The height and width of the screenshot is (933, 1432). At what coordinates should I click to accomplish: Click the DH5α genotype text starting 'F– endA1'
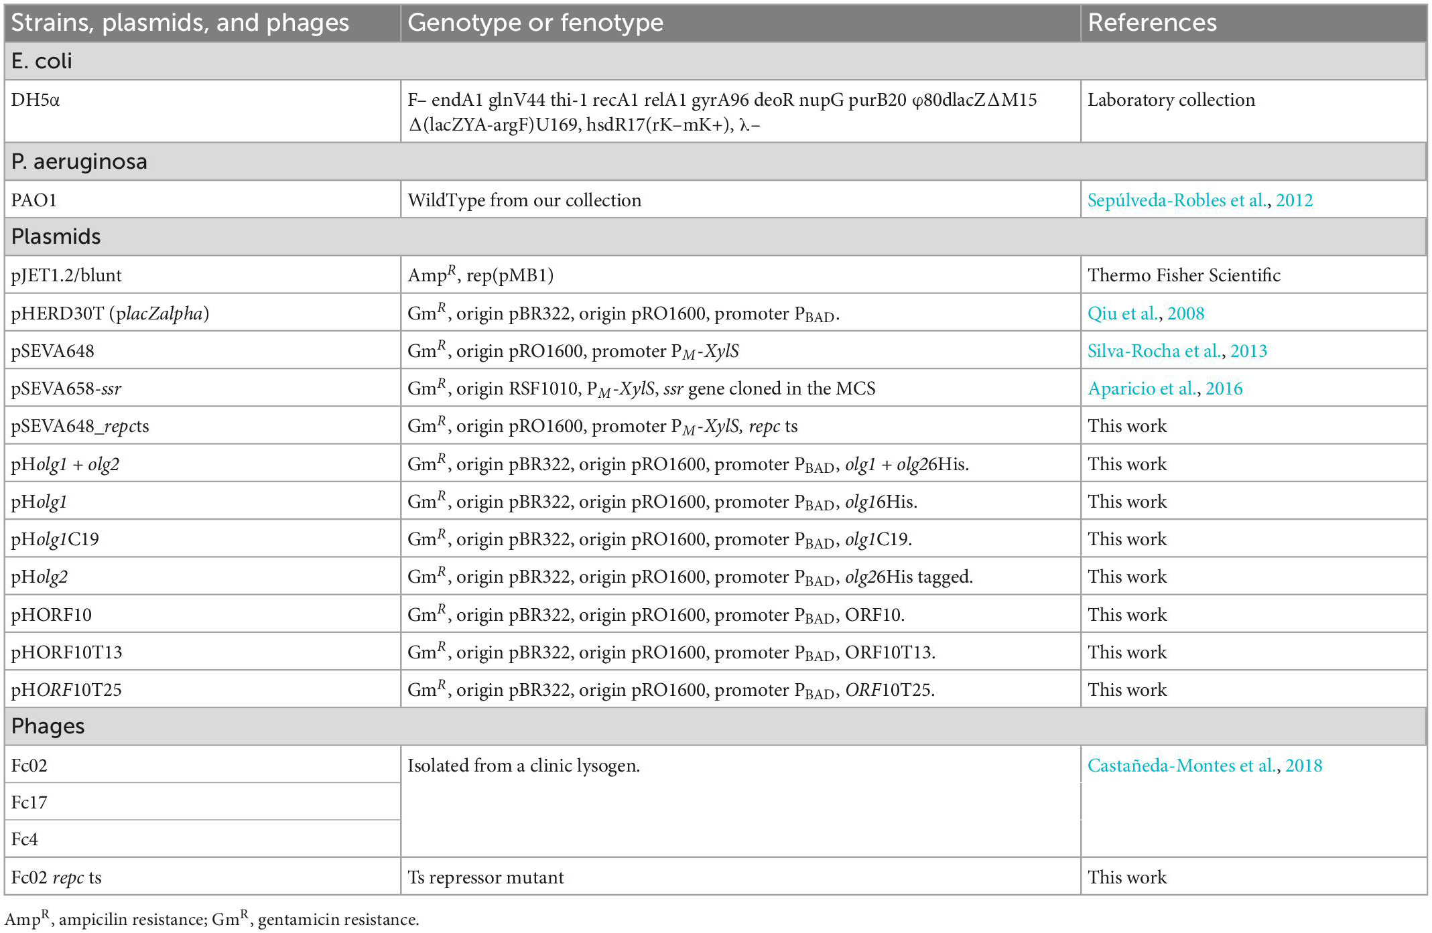coord(722,112)
